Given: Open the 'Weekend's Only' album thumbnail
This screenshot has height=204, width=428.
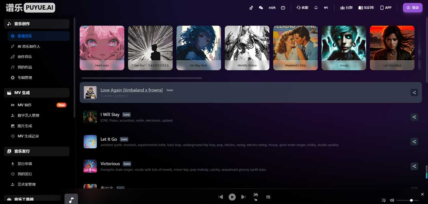Looking at the screenshot, I should coord(295,47).
